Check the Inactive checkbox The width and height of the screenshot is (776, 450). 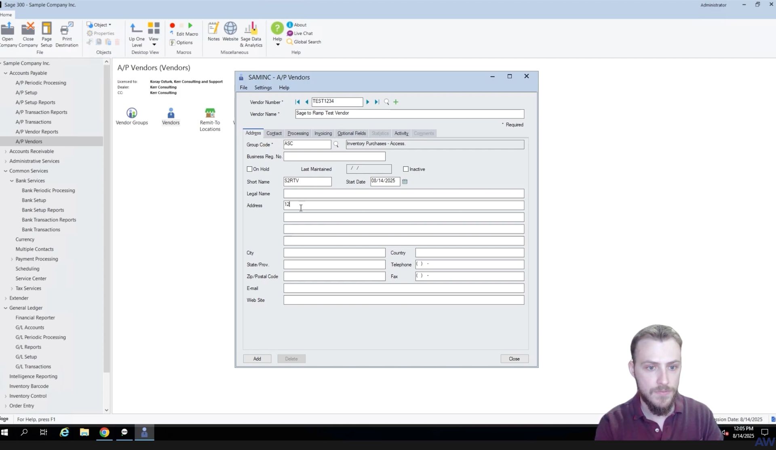pos(406,169)
